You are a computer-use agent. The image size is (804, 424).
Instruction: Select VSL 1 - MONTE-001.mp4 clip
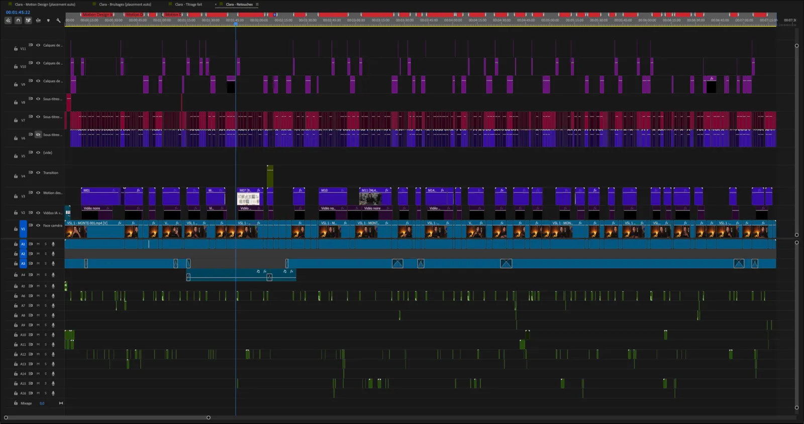[x=94, y=229]
